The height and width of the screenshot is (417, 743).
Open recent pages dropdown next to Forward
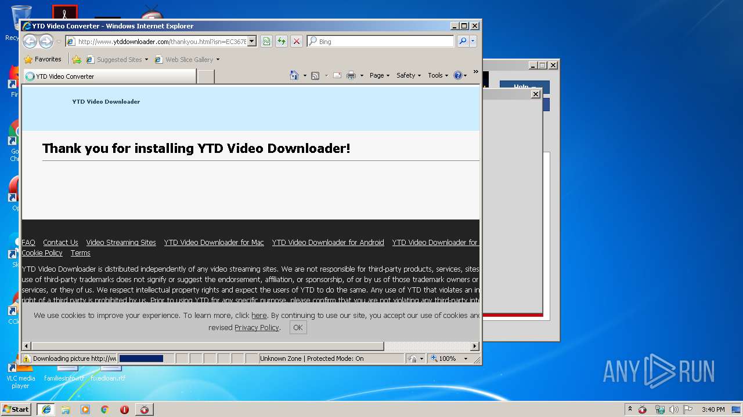pos(59,42)
